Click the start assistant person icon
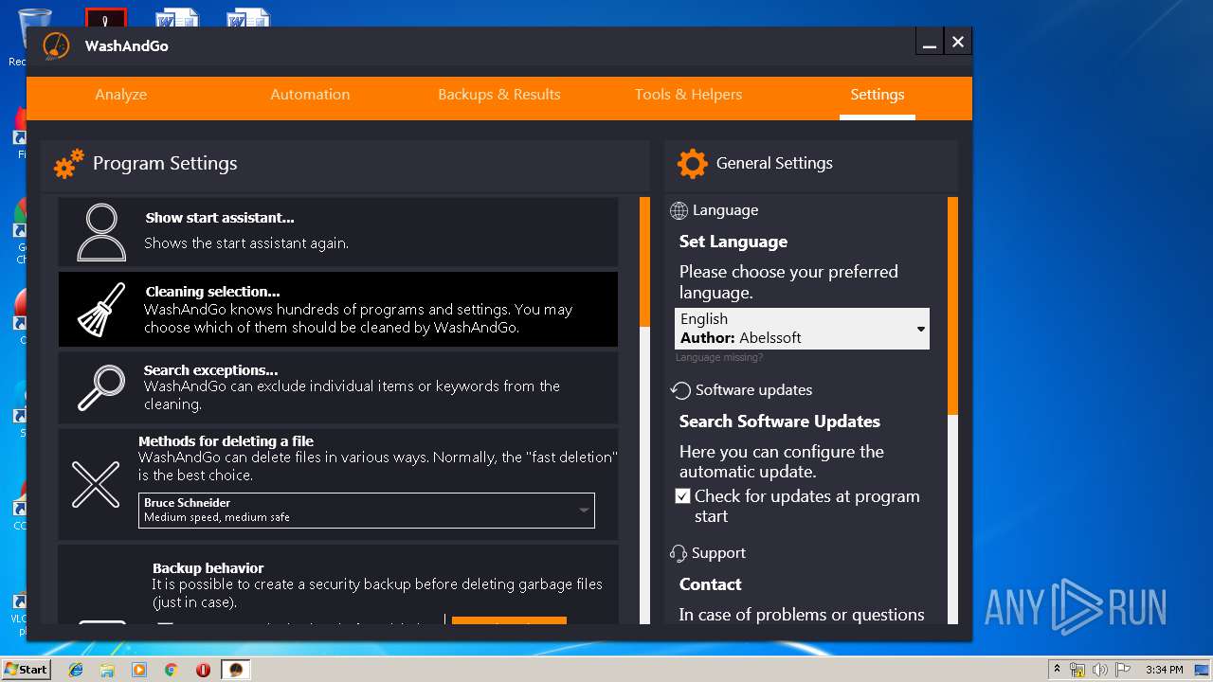 pyautogui.click(x=101, y=232)
